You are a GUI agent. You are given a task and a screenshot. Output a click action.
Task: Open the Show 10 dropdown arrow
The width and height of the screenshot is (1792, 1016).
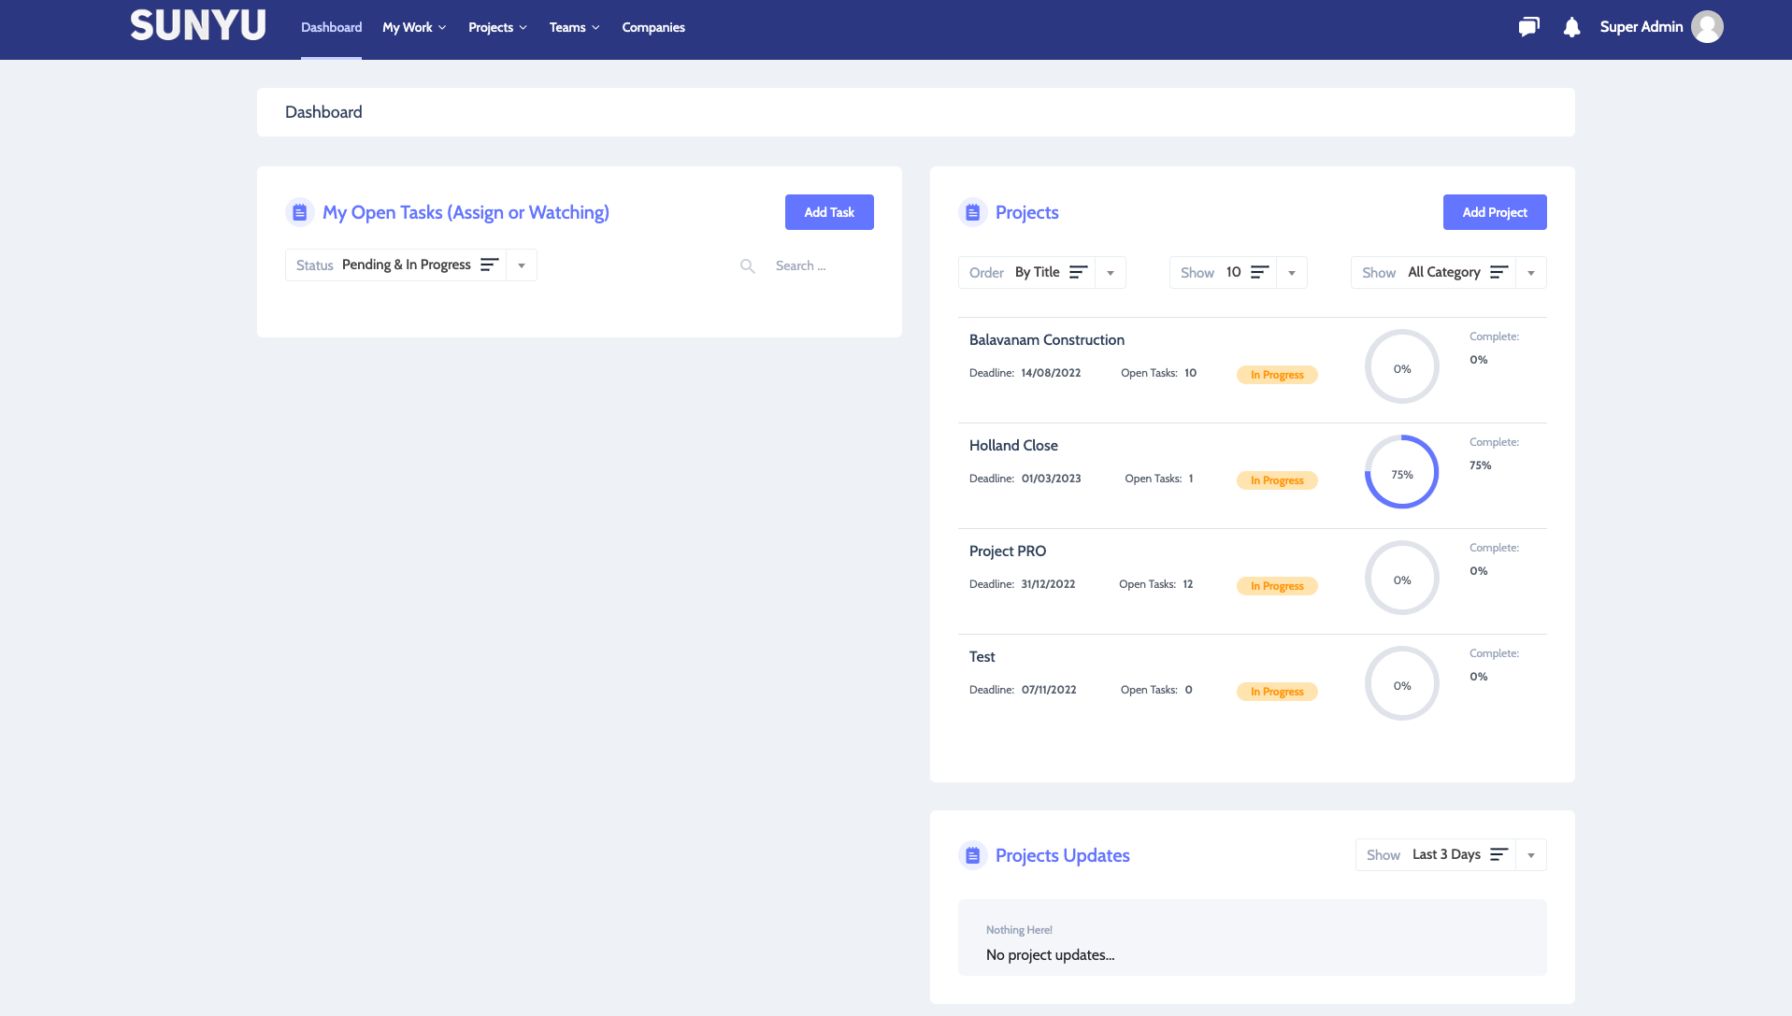pyautogui.click(x=1292, y=273)
